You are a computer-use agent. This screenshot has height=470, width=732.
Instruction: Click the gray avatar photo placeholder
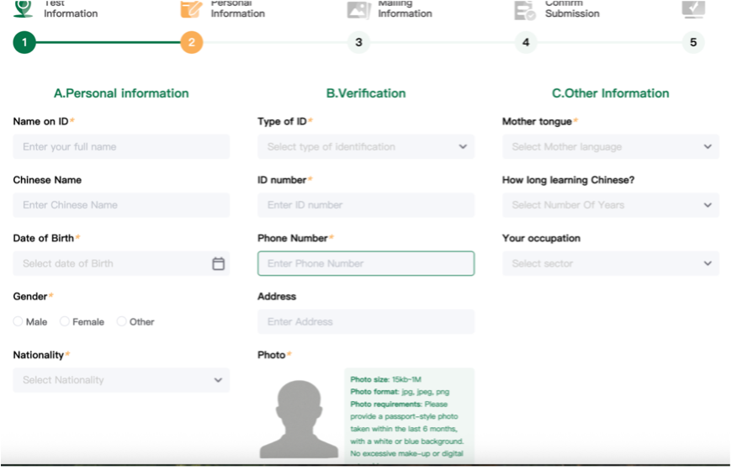(299, 418)
